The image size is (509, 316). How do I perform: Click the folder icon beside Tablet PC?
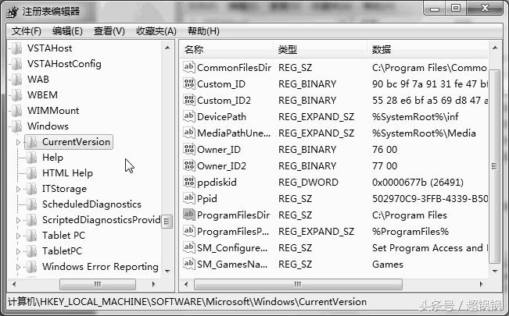click(x=32, y=236)
